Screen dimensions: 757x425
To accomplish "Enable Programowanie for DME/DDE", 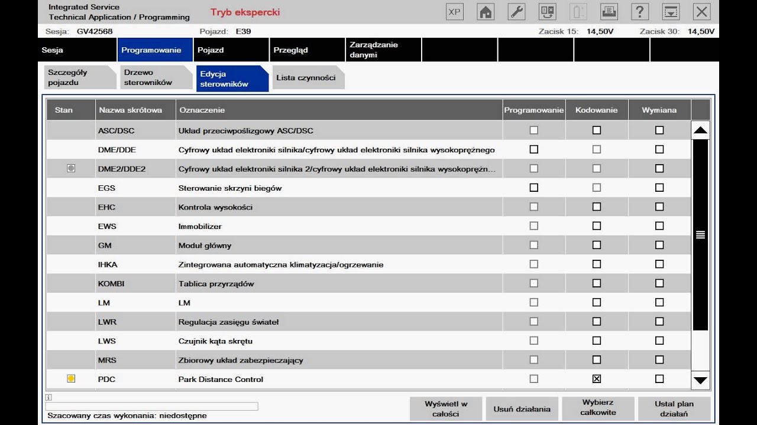I will click(534, 149).
